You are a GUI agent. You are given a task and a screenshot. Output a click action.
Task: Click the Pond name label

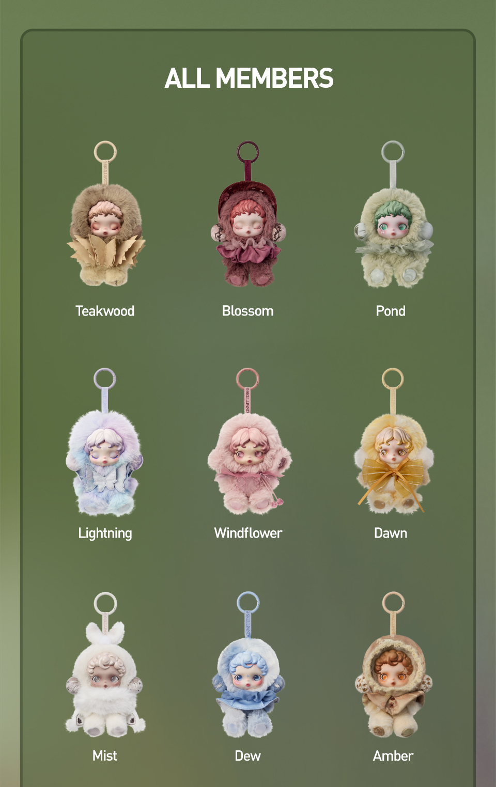point(391,311)
